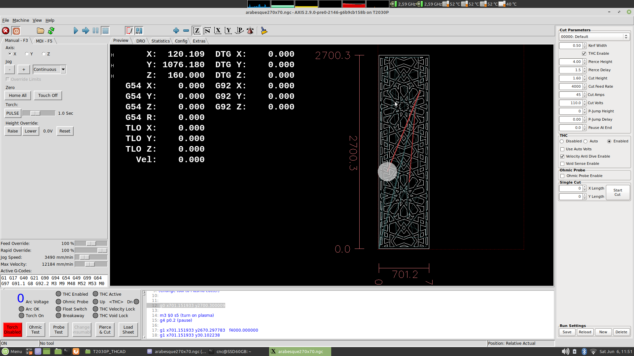Screen dimensions: 634x356
Task: Stop program execution
Action: [x=105, y=31]
